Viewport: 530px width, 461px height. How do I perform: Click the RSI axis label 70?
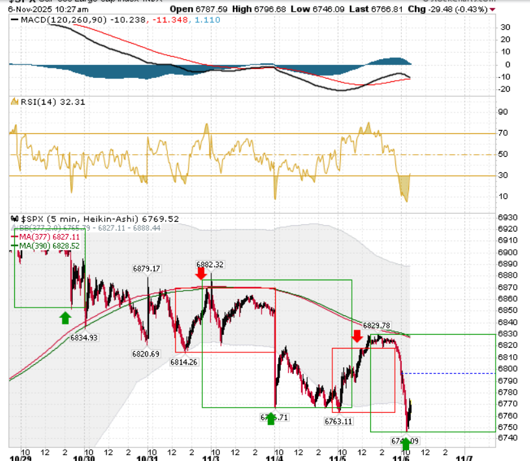[x=503, y=133]
